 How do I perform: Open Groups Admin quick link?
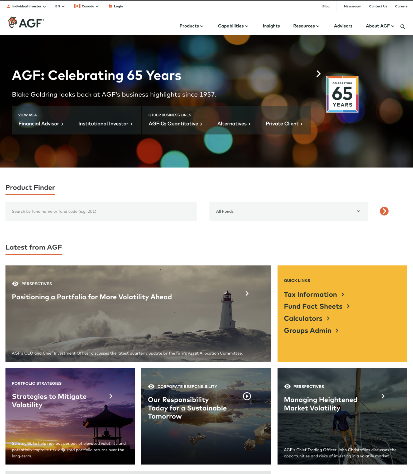[308, 331]
